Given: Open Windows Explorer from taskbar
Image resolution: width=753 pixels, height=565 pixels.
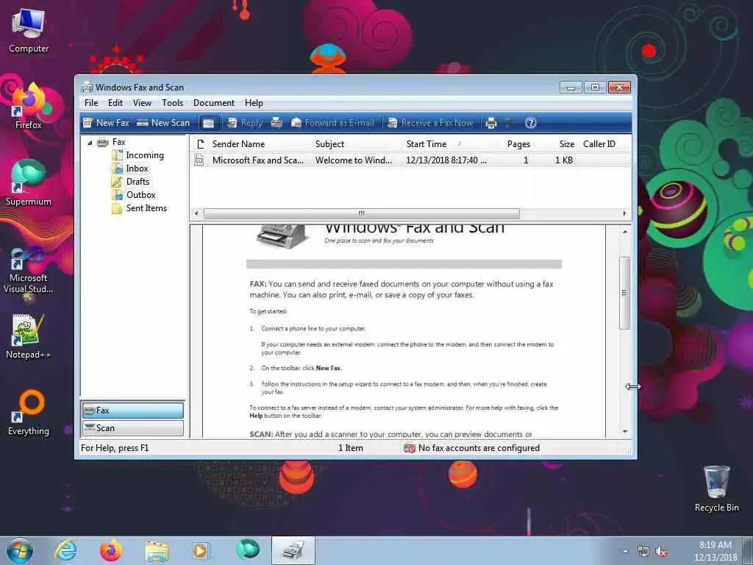Looking at the screenshot, I should [x=157, y=550].
